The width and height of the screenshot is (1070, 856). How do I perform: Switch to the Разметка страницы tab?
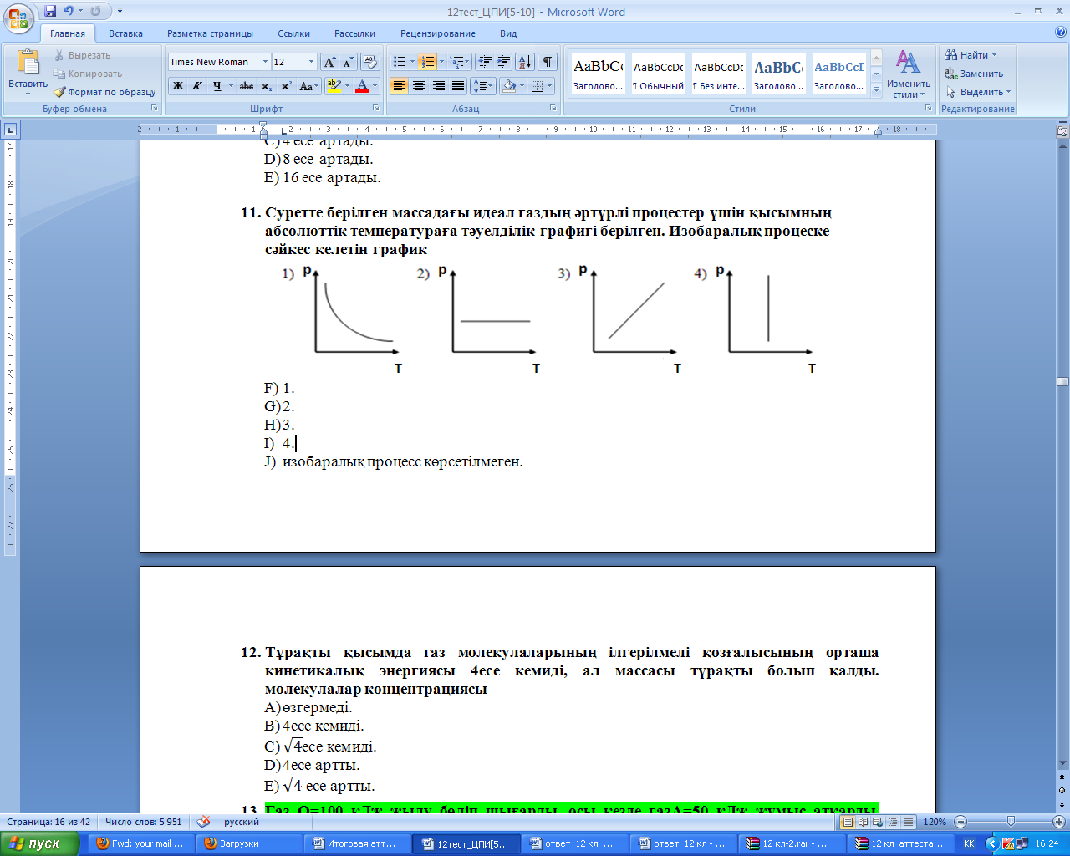tap(210, 33)
